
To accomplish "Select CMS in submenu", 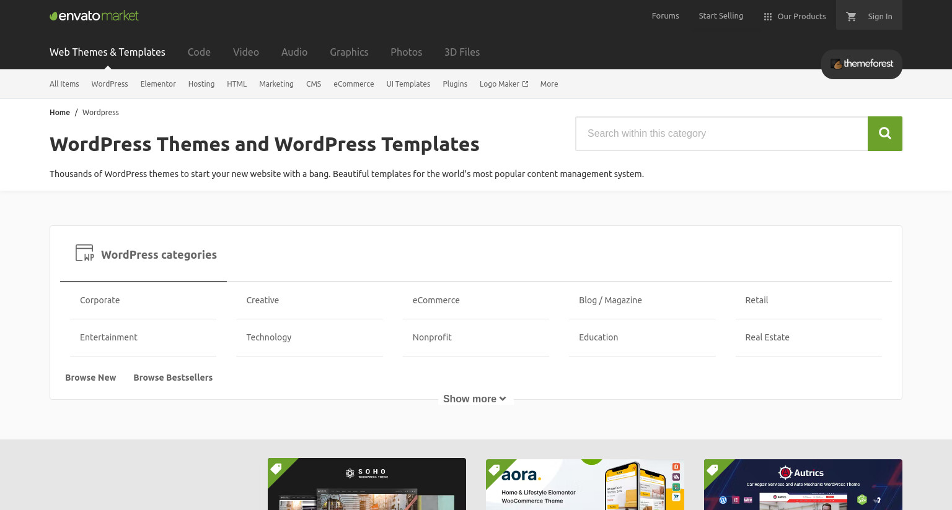I will (x=314, y=84).
